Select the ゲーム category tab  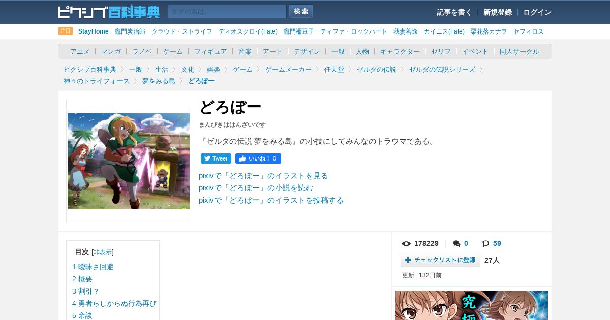click(x=173, y=51)
